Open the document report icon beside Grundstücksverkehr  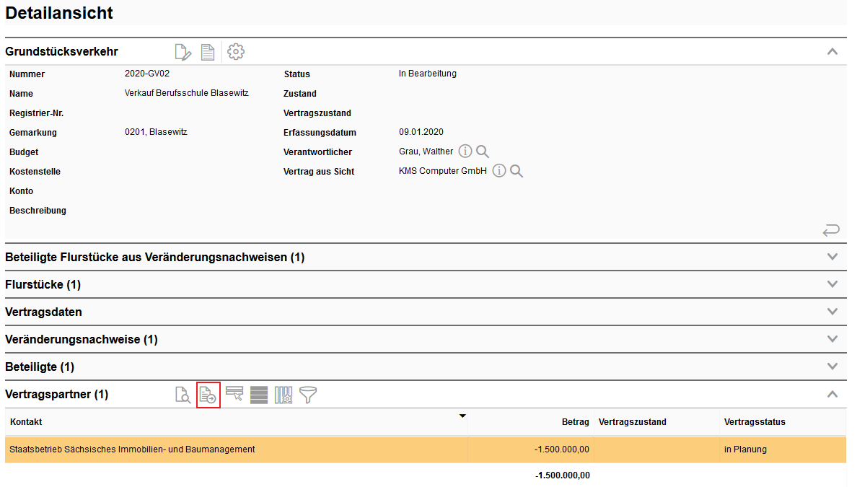208,52
